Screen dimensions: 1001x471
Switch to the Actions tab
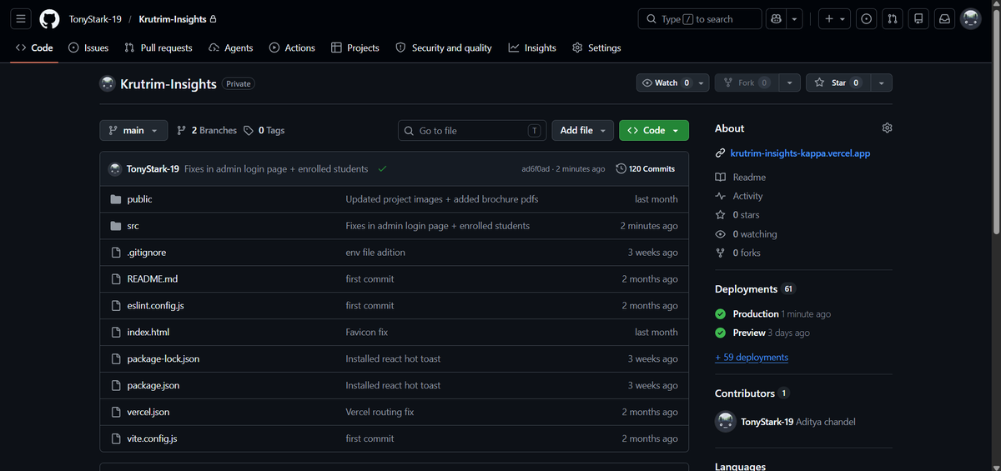[292, 48]
